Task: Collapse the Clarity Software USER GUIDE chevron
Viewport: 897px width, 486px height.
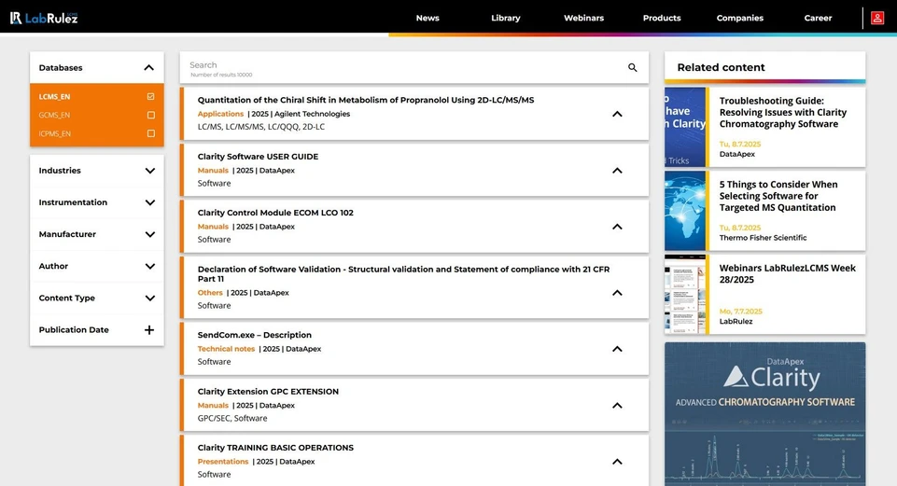Action: [x=617, y=171]
